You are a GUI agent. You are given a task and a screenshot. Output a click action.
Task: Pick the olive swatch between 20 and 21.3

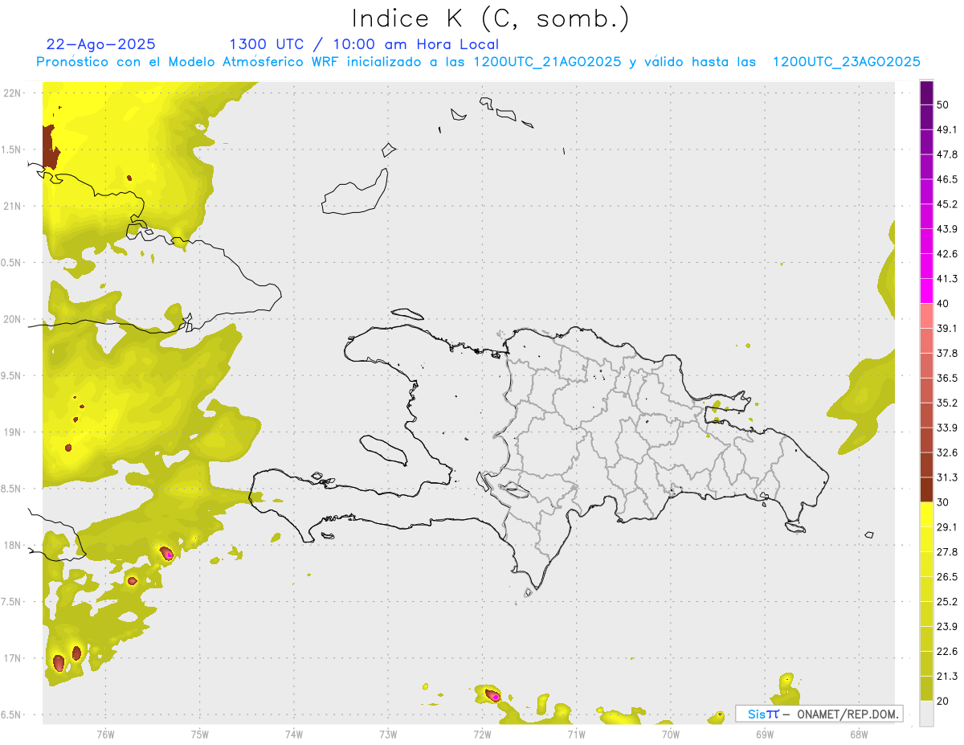click(926, 688)
